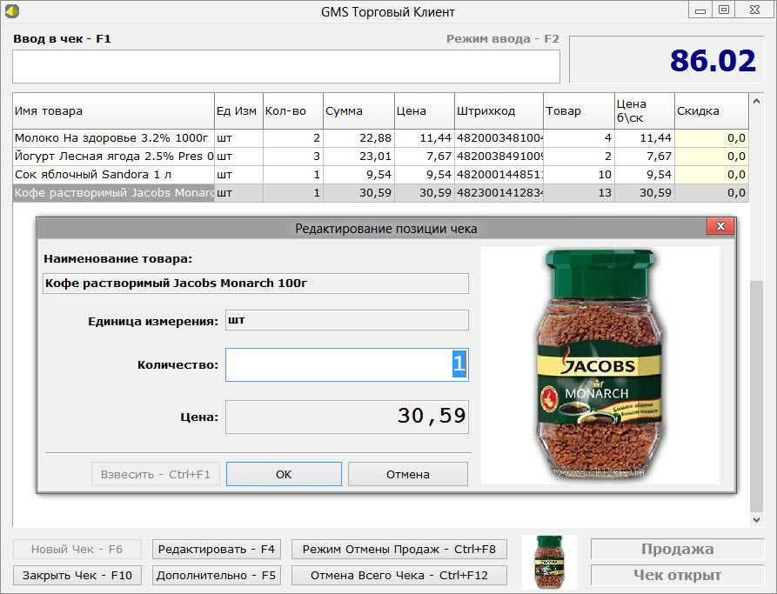Click the Ед Изм column header
This screenshot has width=777, height=594.
tap(238, 111)
